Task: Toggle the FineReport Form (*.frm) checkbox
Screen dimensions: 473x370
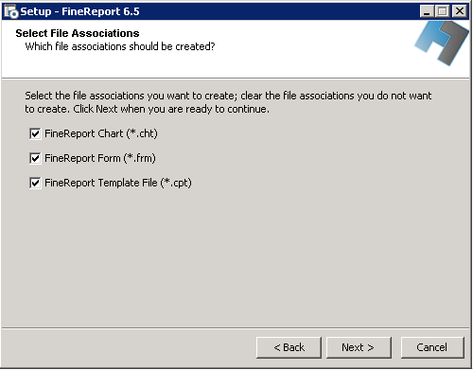Action: click(35, 158)
